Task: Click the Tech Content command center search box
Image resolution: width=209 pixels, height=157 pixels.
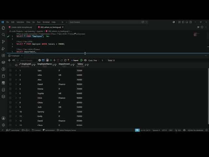Action: (x=108, y=22)
